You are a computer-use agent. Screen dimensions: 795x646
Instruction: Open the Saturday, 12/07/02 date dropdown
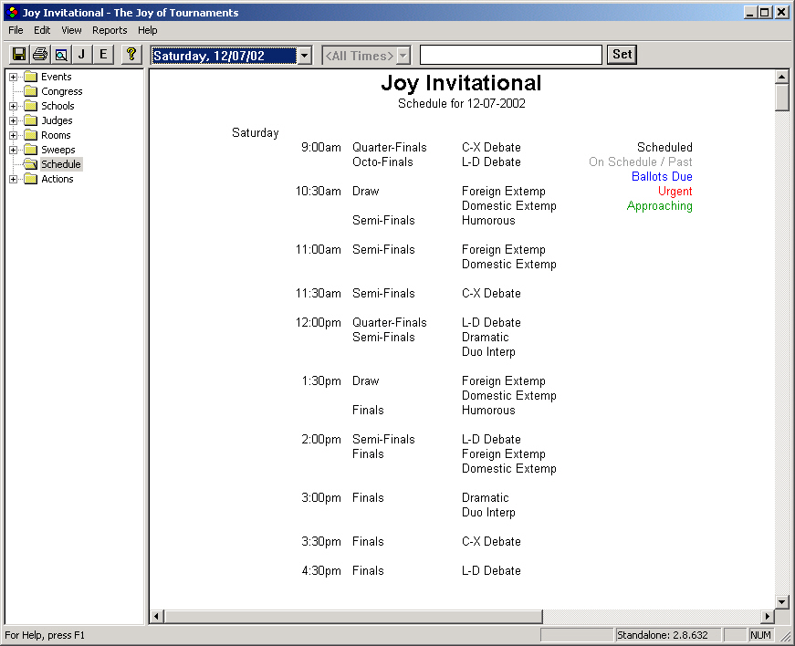click(304, 55)
